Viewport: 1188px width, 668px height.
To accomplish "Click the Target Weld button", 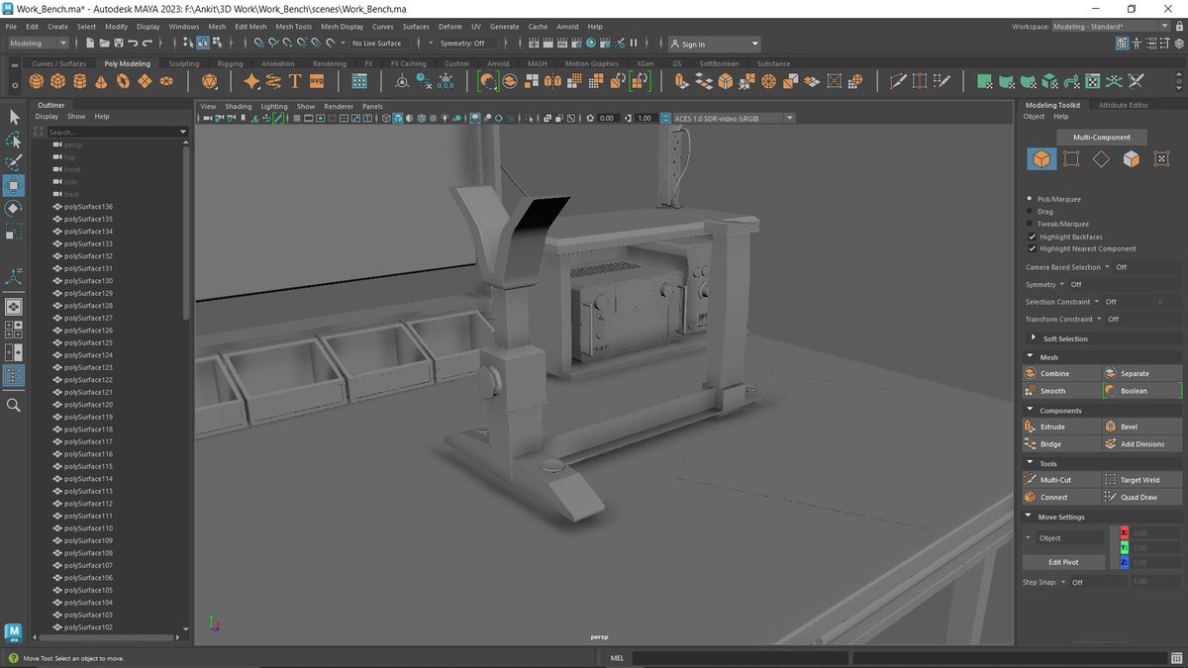I will click(1141, 480).
